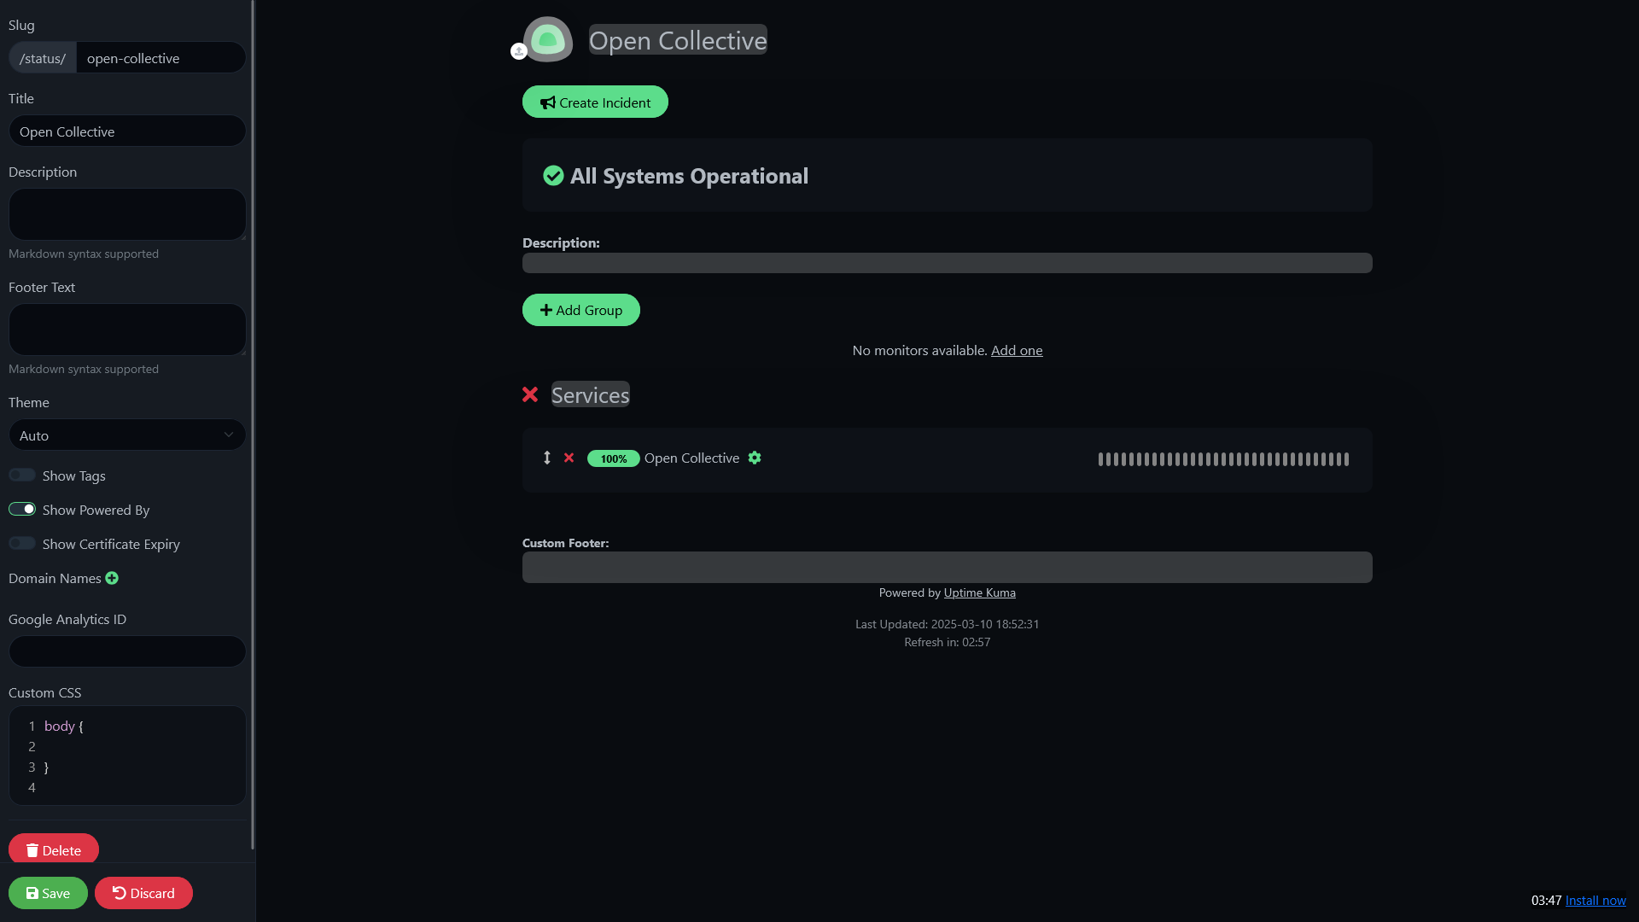Remove the Open Collective monitor with small red X
This screenshot has width=1639, height=922.
[569, 458]
